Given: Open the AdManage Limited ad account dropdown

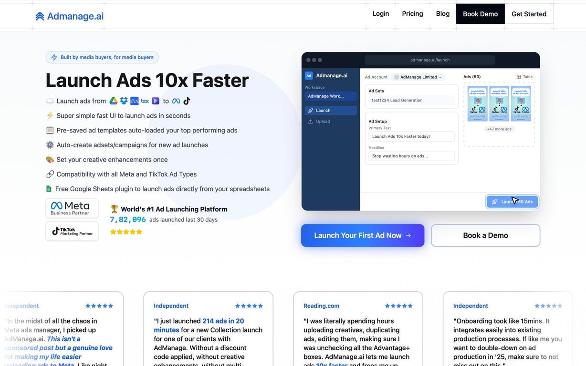Looking at the screenshot, I should click(x=418, y=77).
